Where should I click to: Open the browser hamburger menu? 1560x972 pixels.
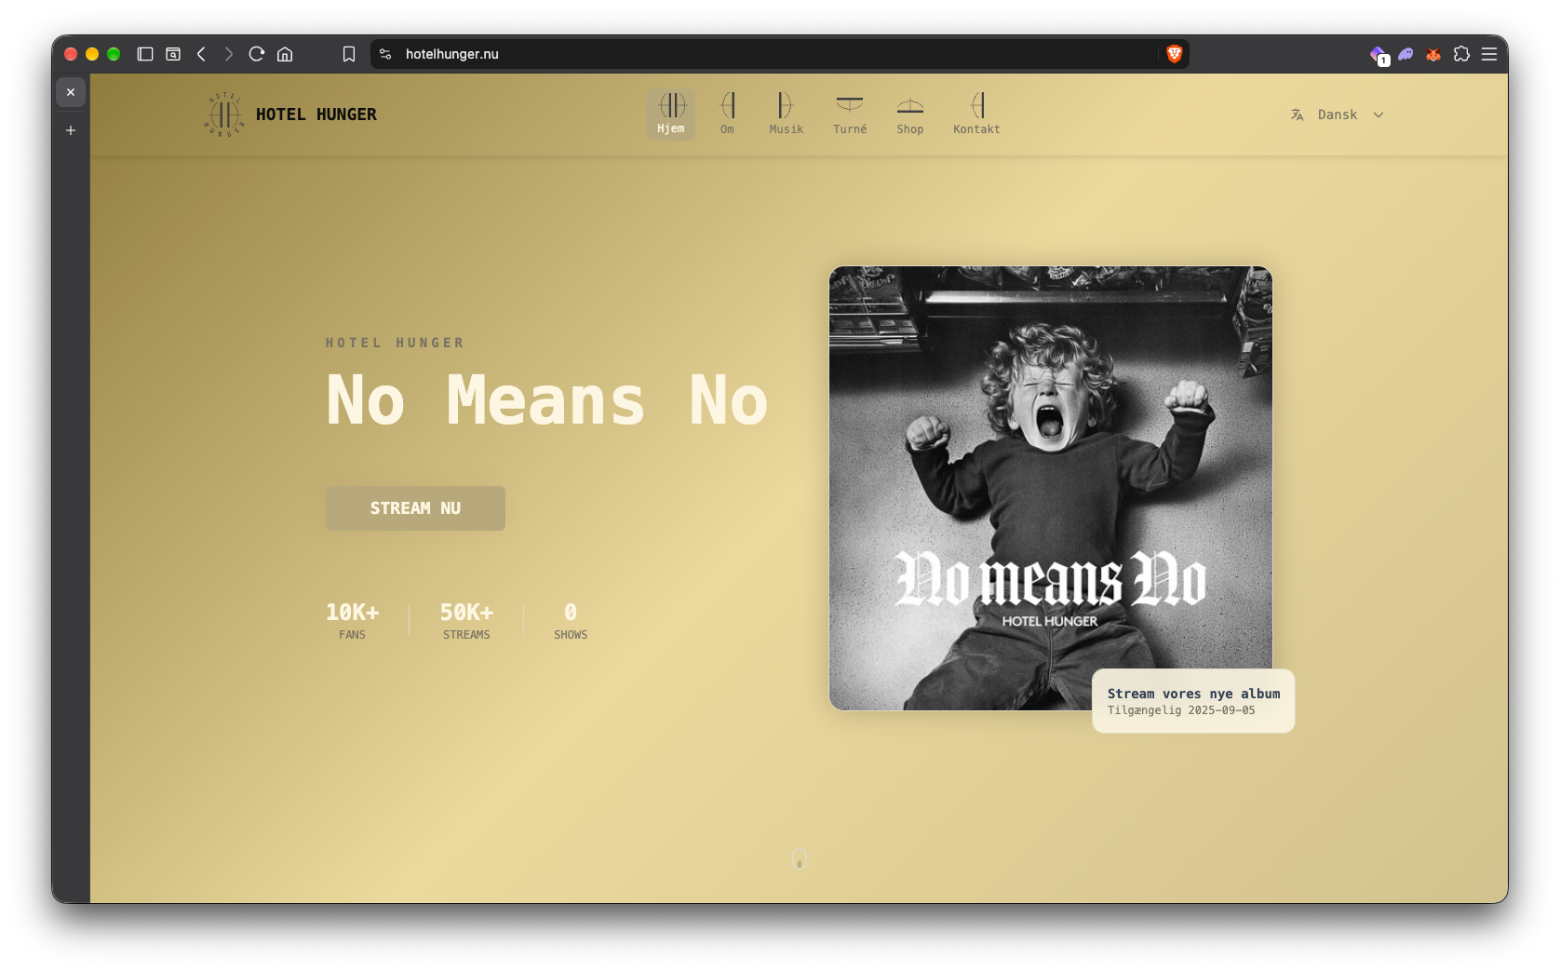coord(1489,54)
